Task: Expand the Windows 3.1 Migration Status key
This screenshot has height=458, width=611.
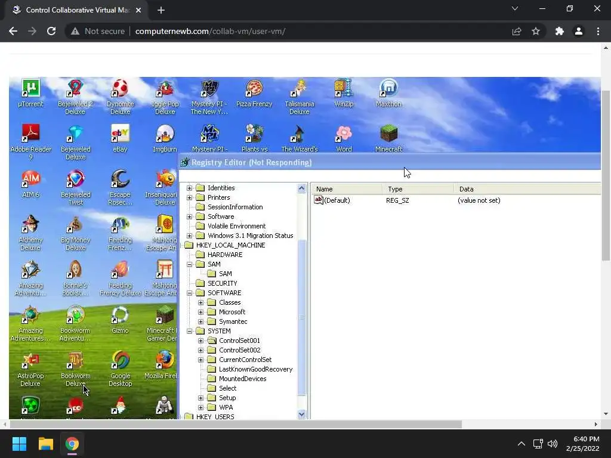Action: [189, 236]
